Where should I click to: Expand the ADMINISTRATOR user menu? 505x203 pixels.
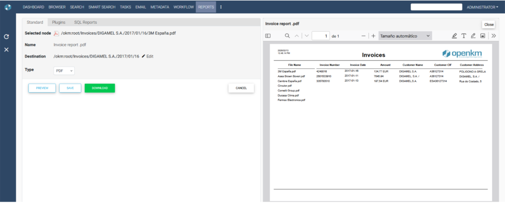point(483,7)
